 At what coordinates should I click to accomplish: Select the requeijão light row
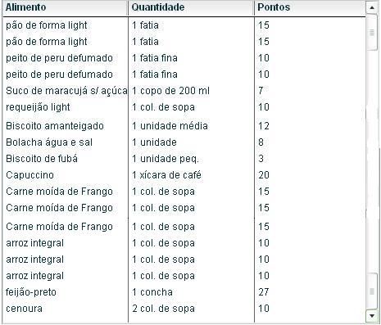click(184, 107)
